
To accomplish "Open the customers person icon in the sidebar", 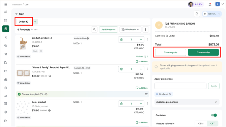I will [x=6, y=37].
